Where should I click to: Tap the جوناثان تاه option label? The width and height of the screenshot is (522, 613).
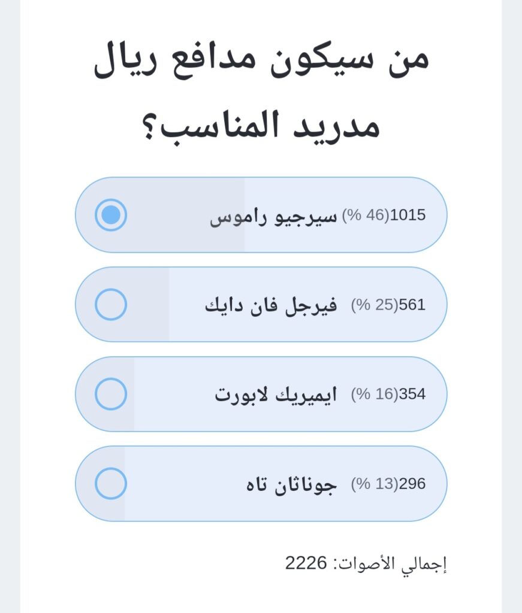[291, 484]
